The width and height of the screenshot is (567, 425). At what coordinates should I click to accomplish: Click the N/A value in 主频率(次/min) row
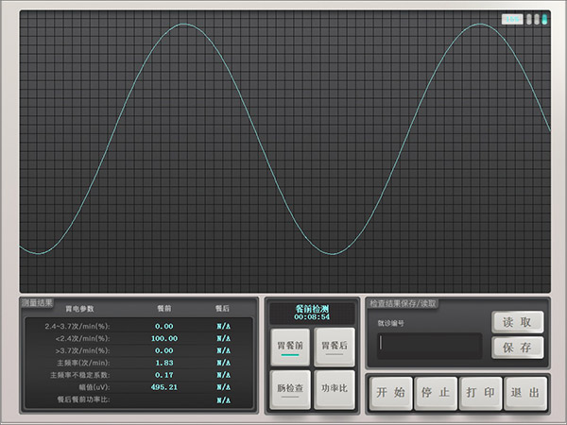point(223,363)
